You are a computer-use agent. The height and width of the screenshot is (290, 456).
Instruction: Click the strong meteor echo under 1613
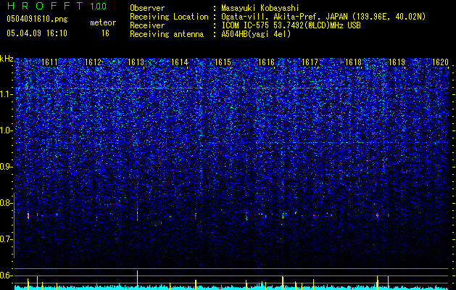137,215
